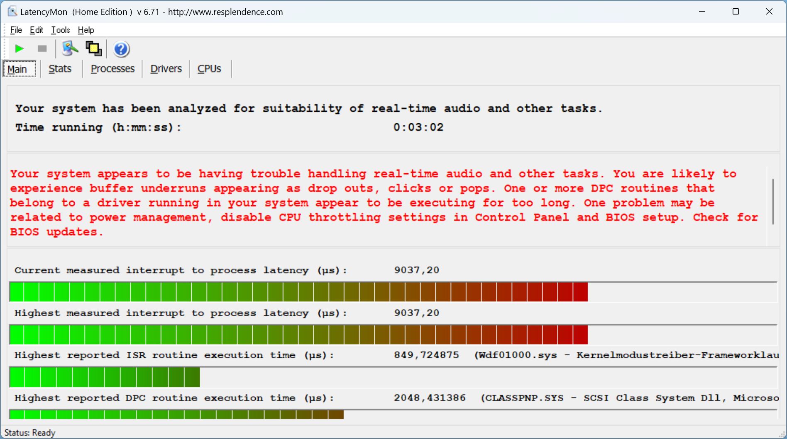The image size is (787, 439).
Task: Click the current interrupt latency bar
Action: pos(298,292)
